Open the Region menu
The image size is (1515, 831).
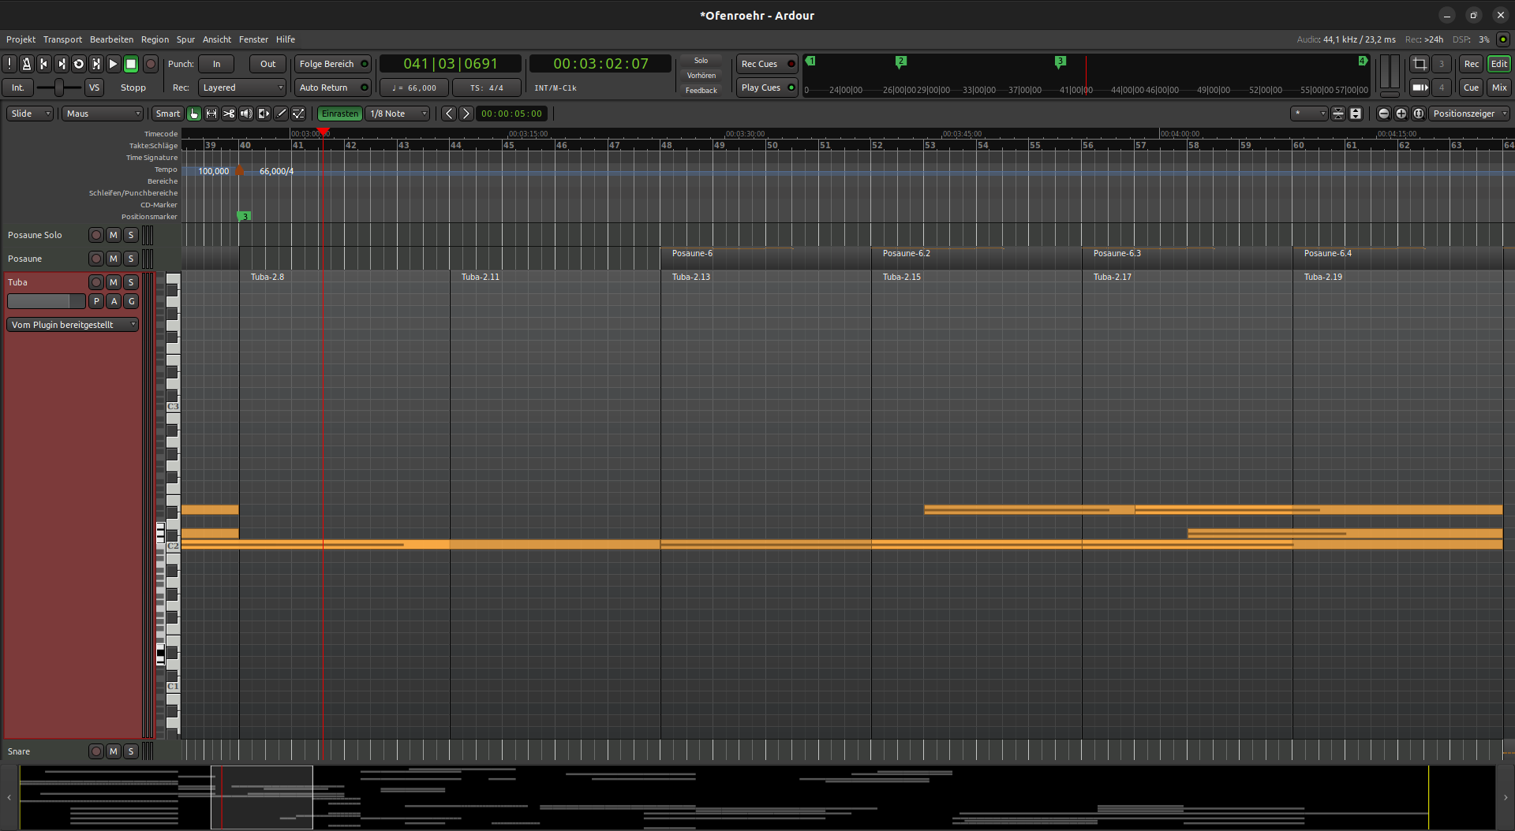[x=155, y=39]
